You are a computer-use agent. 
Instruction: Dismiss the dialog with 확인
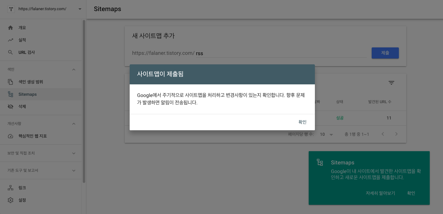302,122
